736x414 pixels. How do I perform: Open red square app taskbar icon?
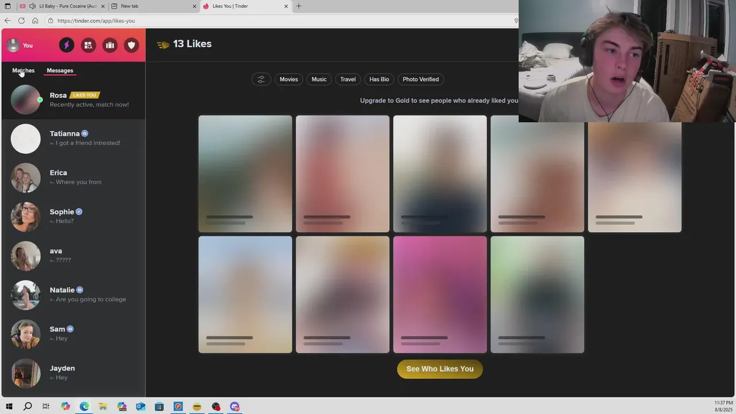[178, 407]
